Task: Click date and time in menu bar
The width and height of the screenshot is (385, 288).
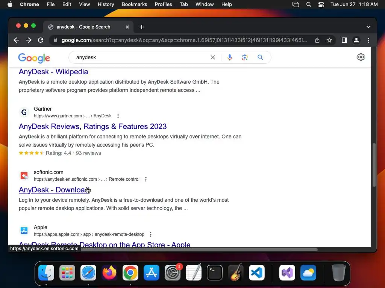Action: pyautogui.click(x=354, y=4)
